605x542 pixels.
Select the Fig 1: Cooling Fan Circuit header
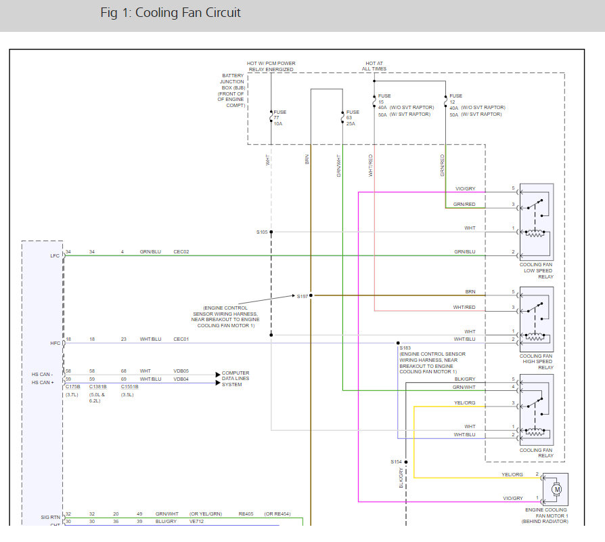tap(171, 12)
